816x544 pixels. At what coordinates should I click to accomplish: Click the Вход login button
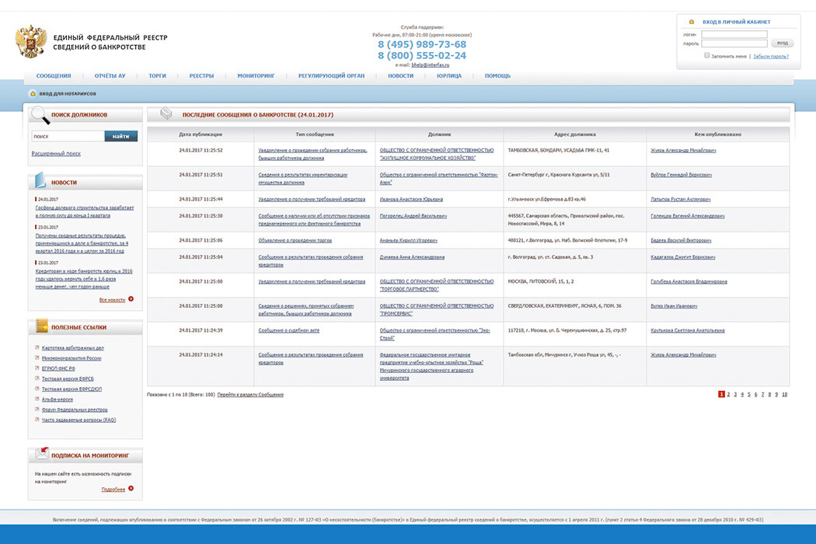point(782,43)
